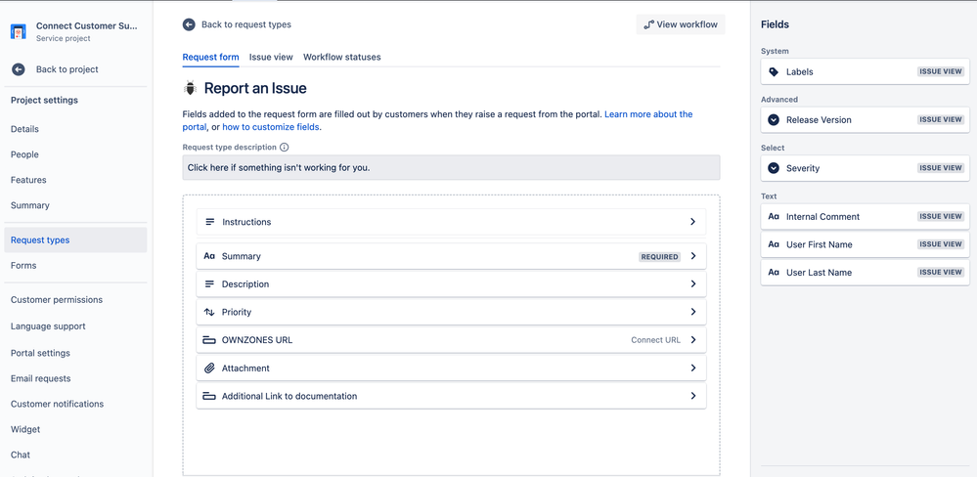Open Chat settings in sidebar
The image size is (977, 477).
(x=21, y=455)
